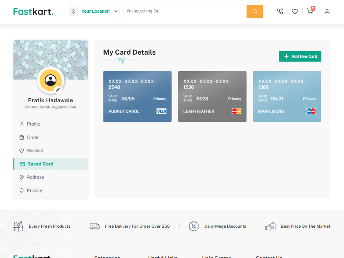Open the Your Location dropdown
Screen dimensions: 344x258
[x=93, y=11]
